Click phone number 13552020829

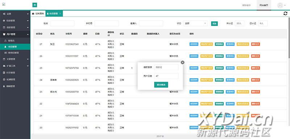pos(72,80)
